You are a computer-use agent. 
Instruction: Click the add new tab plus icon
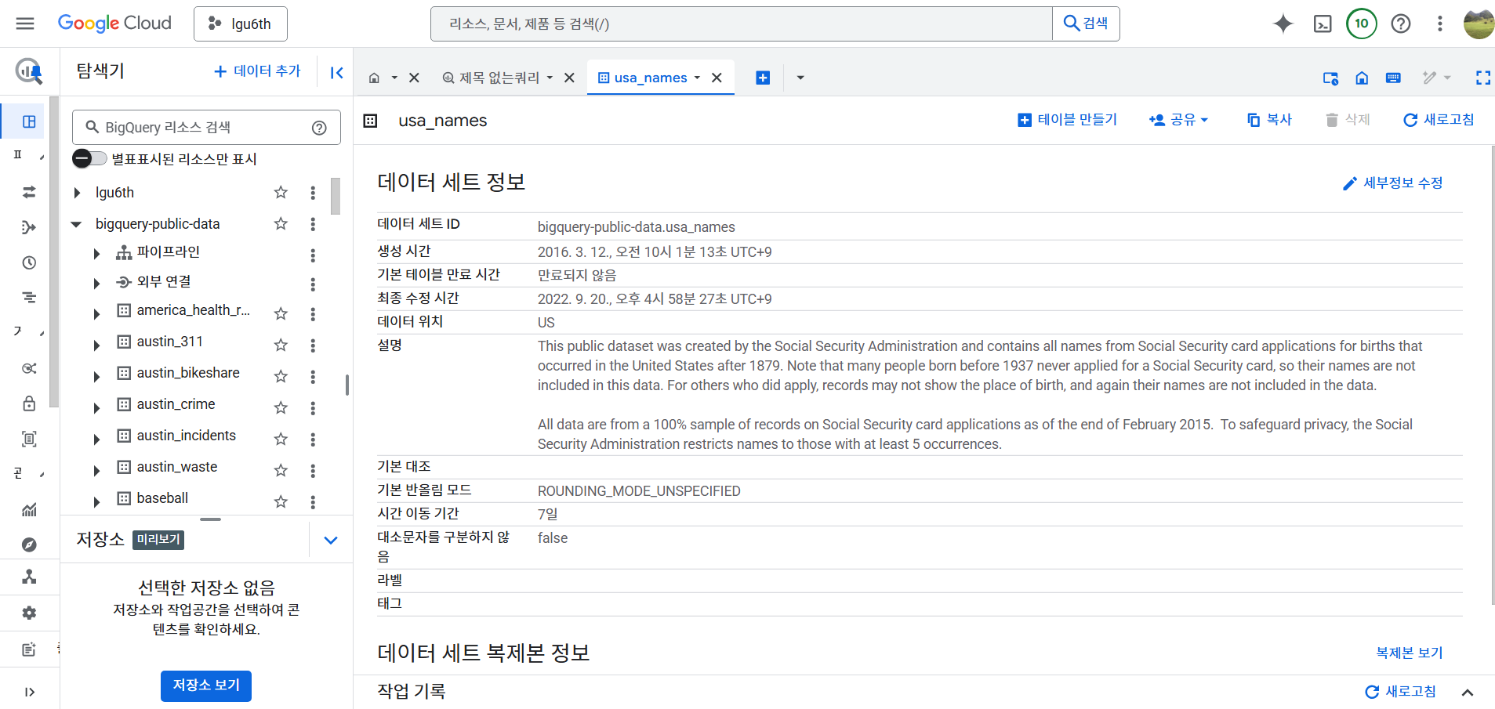[x=763, y=78]
